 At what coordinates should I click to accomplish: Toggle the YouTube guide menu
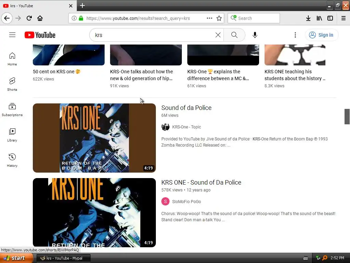(x=12, y=35)
